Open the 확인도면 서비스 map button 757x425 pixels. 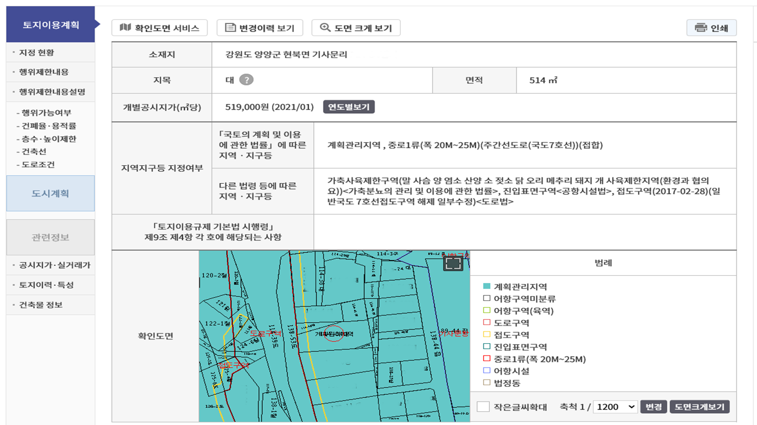tap(159, 28)
